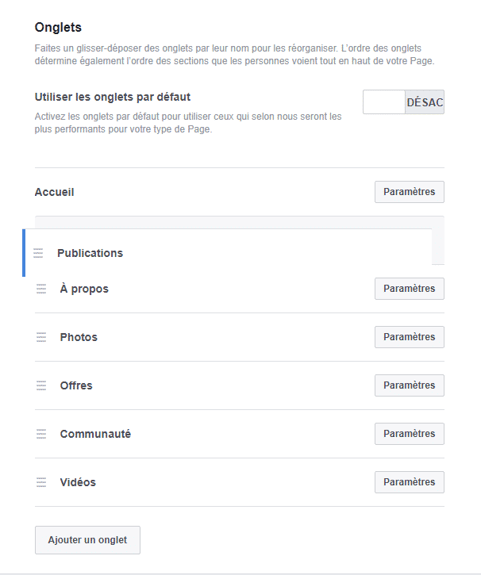Screen dimensions: 481x575
Task: Select the Offres tab label
Action: (76, 385)
